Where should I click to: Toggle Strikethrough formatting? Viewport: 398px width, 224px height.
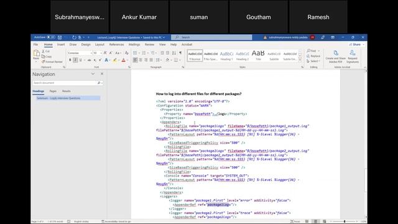[x=89, y=60]
